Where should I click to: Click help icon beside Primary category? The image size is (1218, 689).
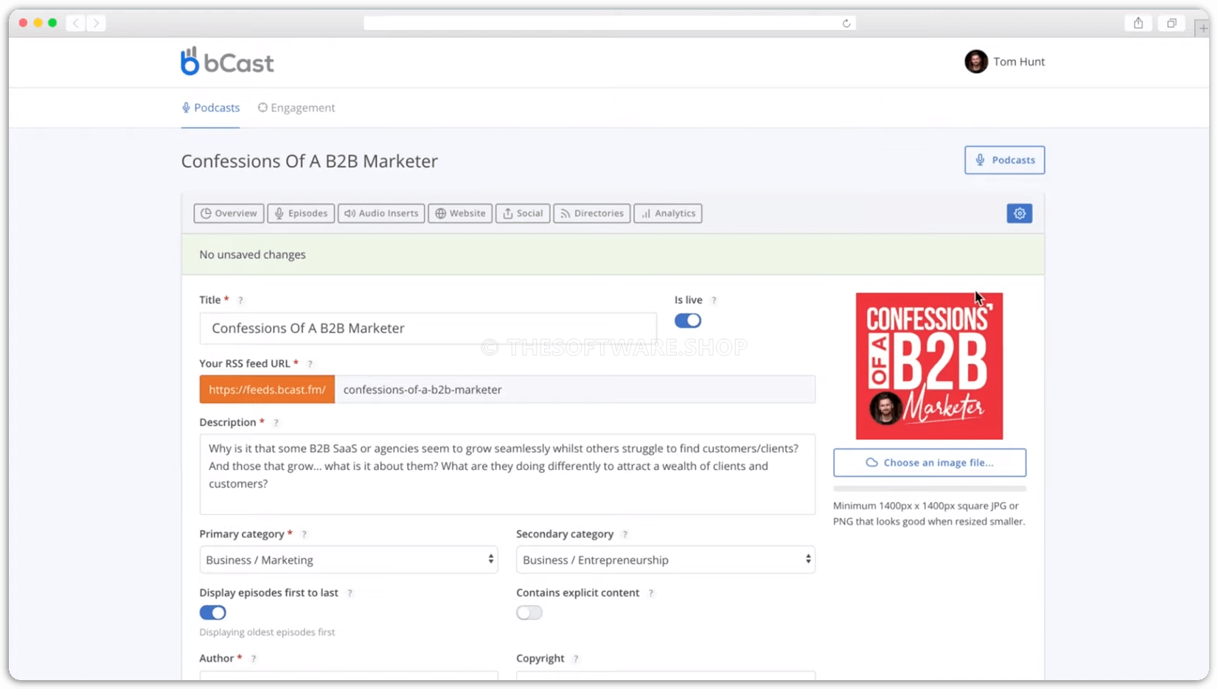click(x=304, y=534)
